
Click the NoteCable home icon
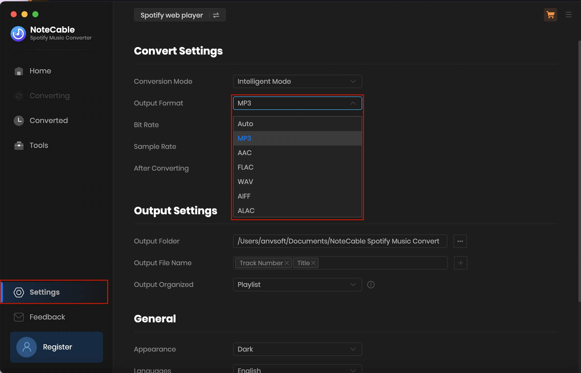click(x=19, y=71)
